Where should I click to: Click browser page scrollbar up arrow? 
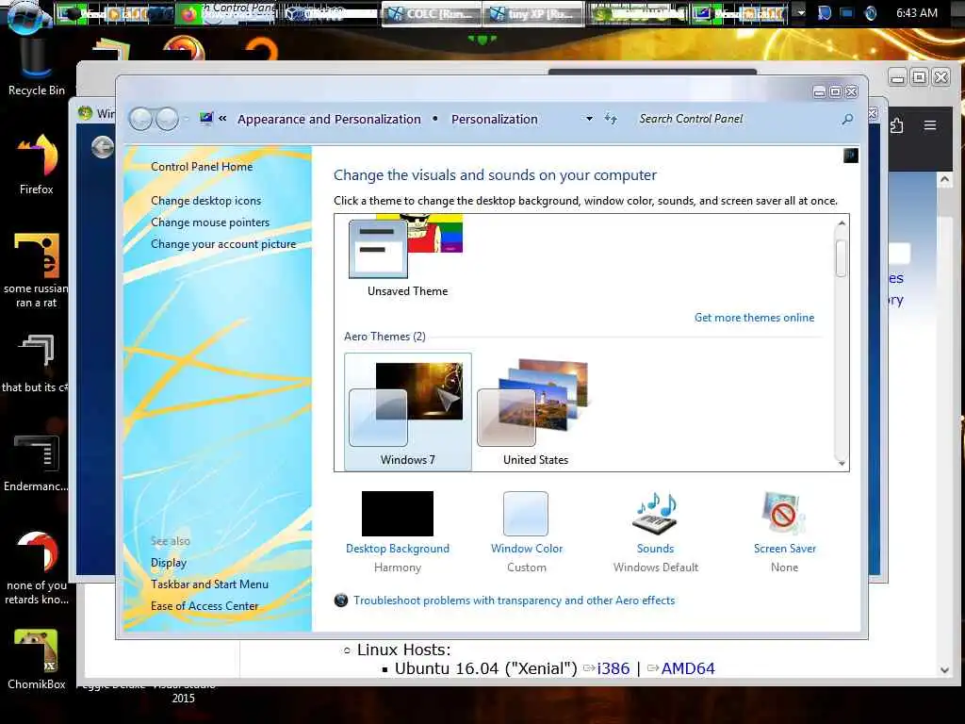(x=944, y=179)
